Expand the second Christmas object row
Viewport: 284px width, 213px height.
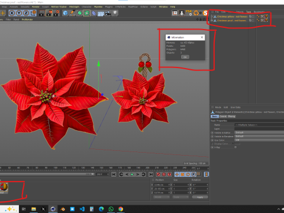pyautogui.click(x=212, y=20)
